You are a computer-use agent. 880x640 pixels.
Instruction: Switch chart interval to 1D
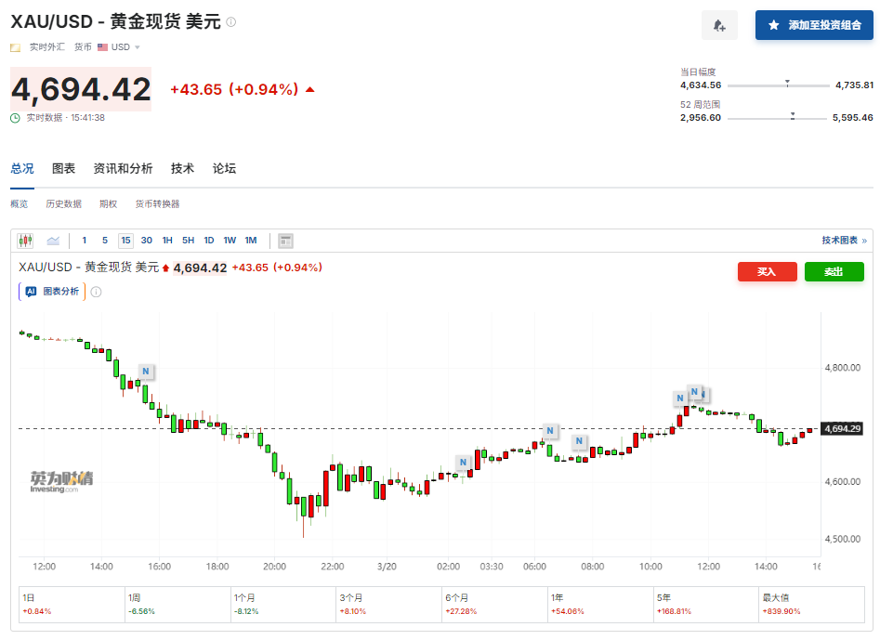point(209,241)
